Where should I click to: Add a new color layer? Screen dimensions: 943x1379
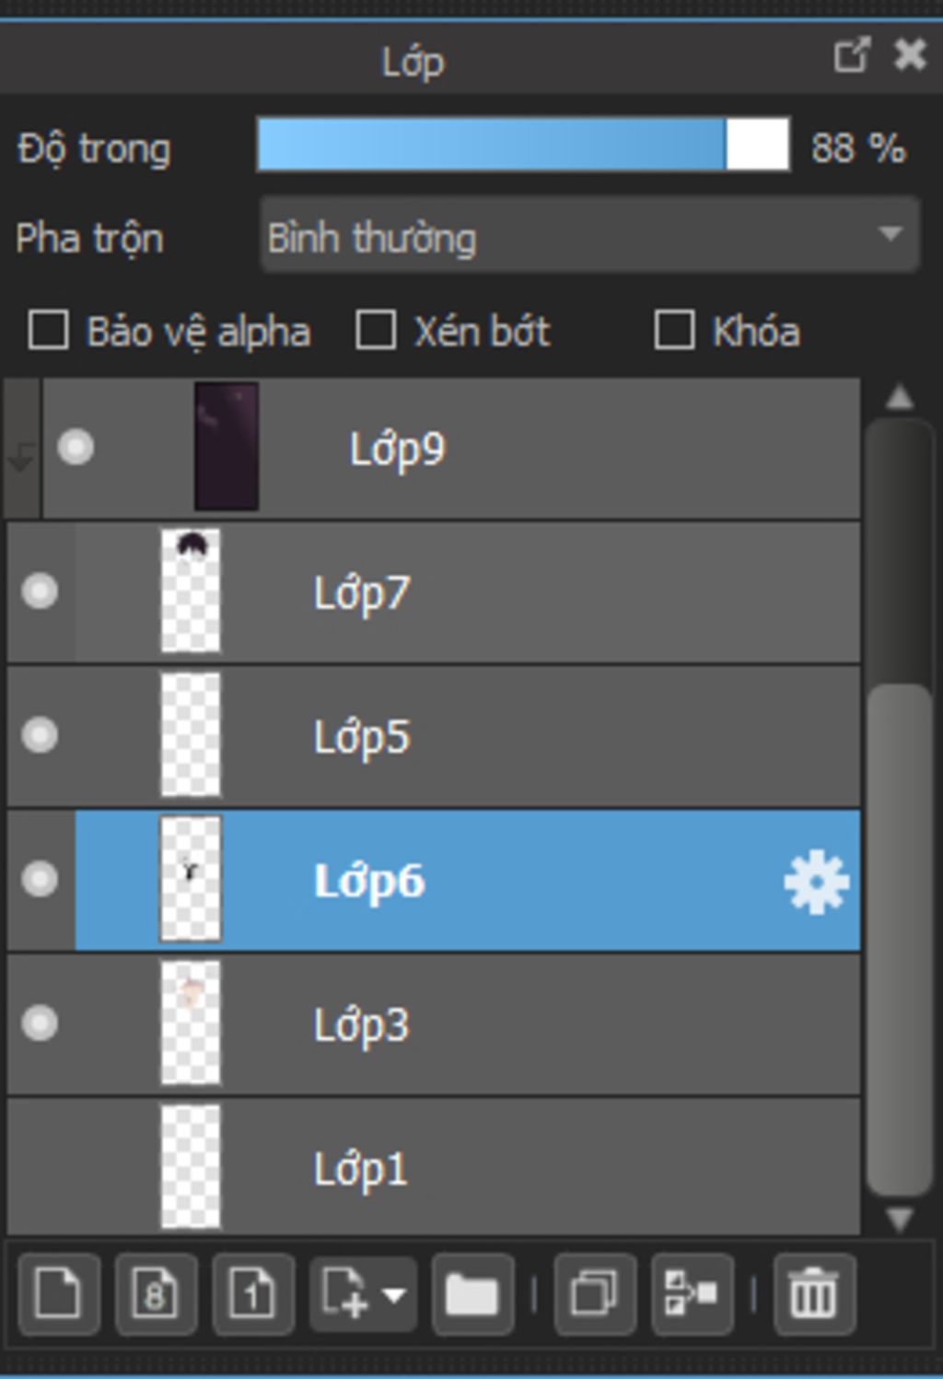tap(58, 1293)
